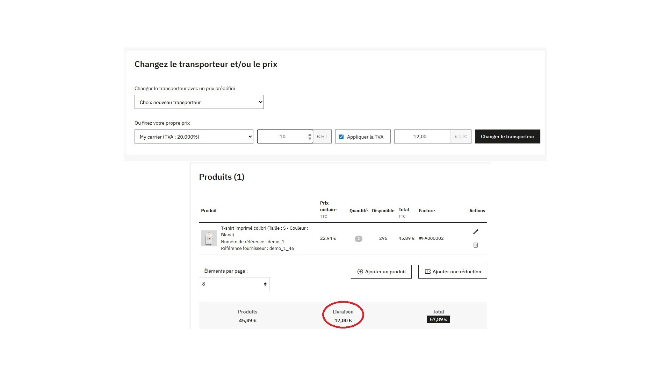Open My carrier TVA dropdown
This screenshot has height=377, width=671.
(194, 136)
